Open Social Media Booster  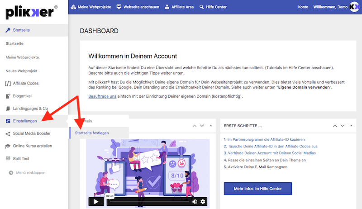[x=31, y=133]
